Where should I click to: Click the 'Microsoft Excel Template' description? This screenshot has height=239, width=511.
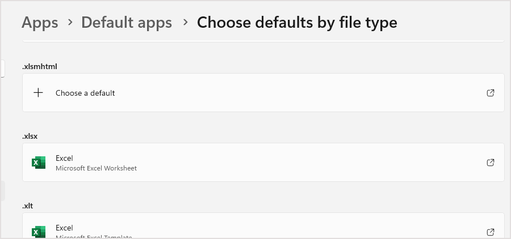click(94, 237)
